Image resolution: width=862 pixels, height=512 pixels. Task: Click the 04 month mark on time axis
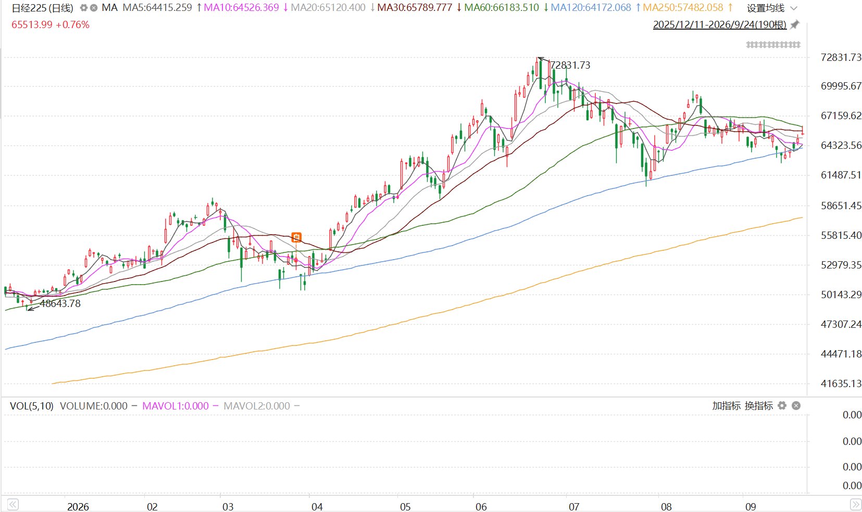click(x=317, y=506)
